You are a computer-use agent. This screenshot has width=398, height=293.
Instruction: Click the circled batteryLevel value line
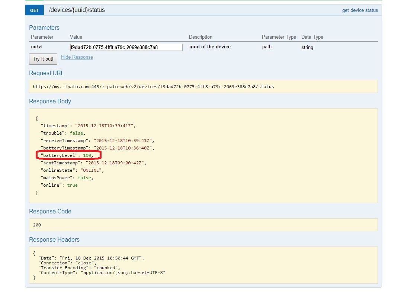[67, 155]
